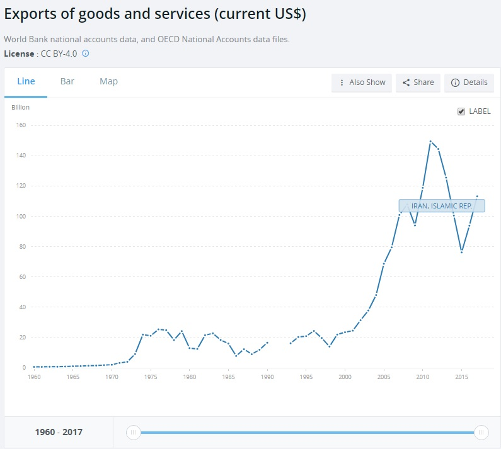The height and width of the screenshot is (449, 501).
Task: Switch to the Bar chart tab
Action: pos(67,82)
